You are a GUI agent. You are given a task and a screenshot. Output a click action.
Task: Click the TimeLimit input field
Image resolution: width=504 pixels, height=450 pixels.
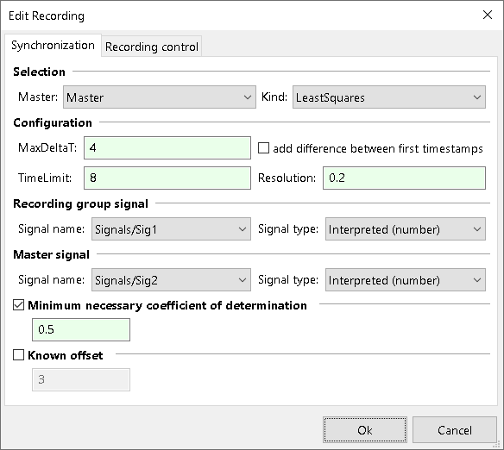coord(167,178)
